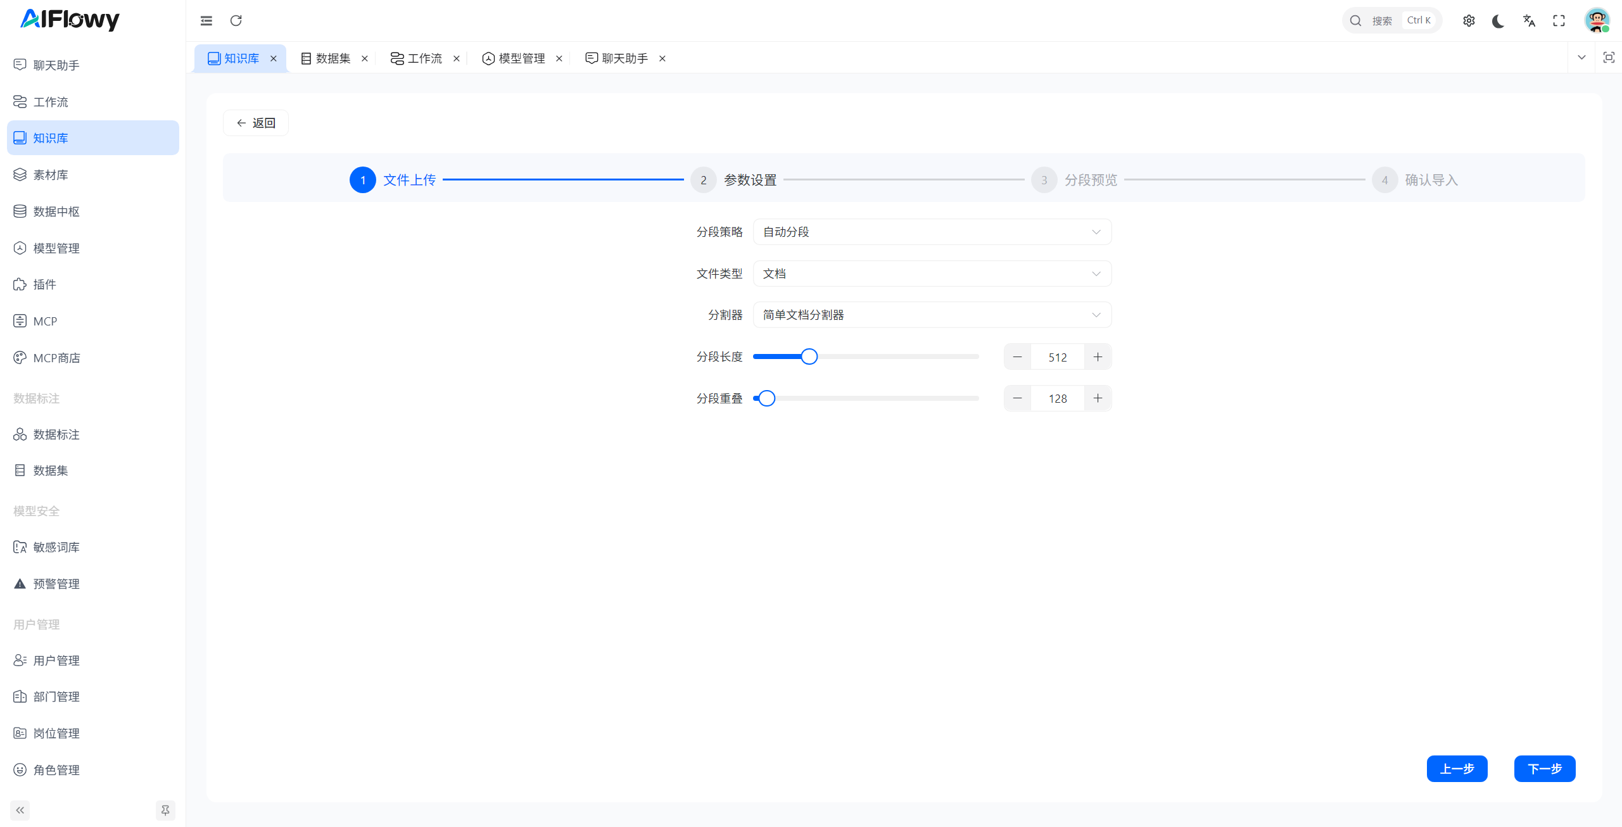Switch to dark mode moon icon
Image resolution: width=1622 pixels, height=827 pixels.
[x=1498, y=21]
